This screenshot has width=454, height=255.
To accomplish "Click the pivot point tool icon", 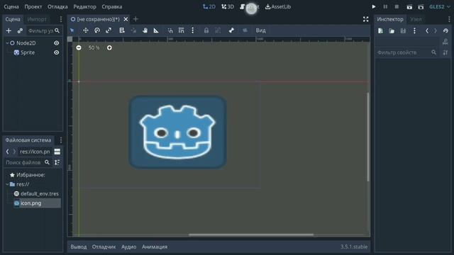I will (x=133, y=30).
